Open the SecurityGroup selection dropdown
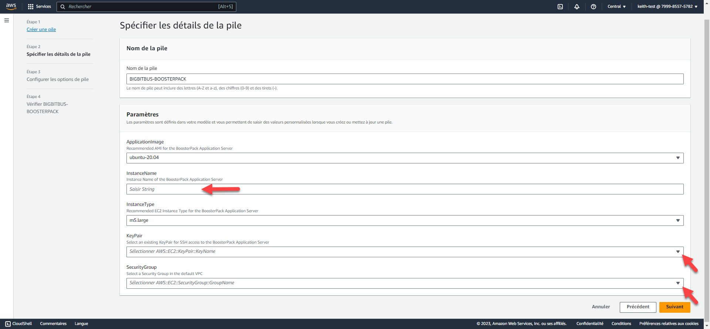This screenshot has height=329, width=710. pos(405,283)
